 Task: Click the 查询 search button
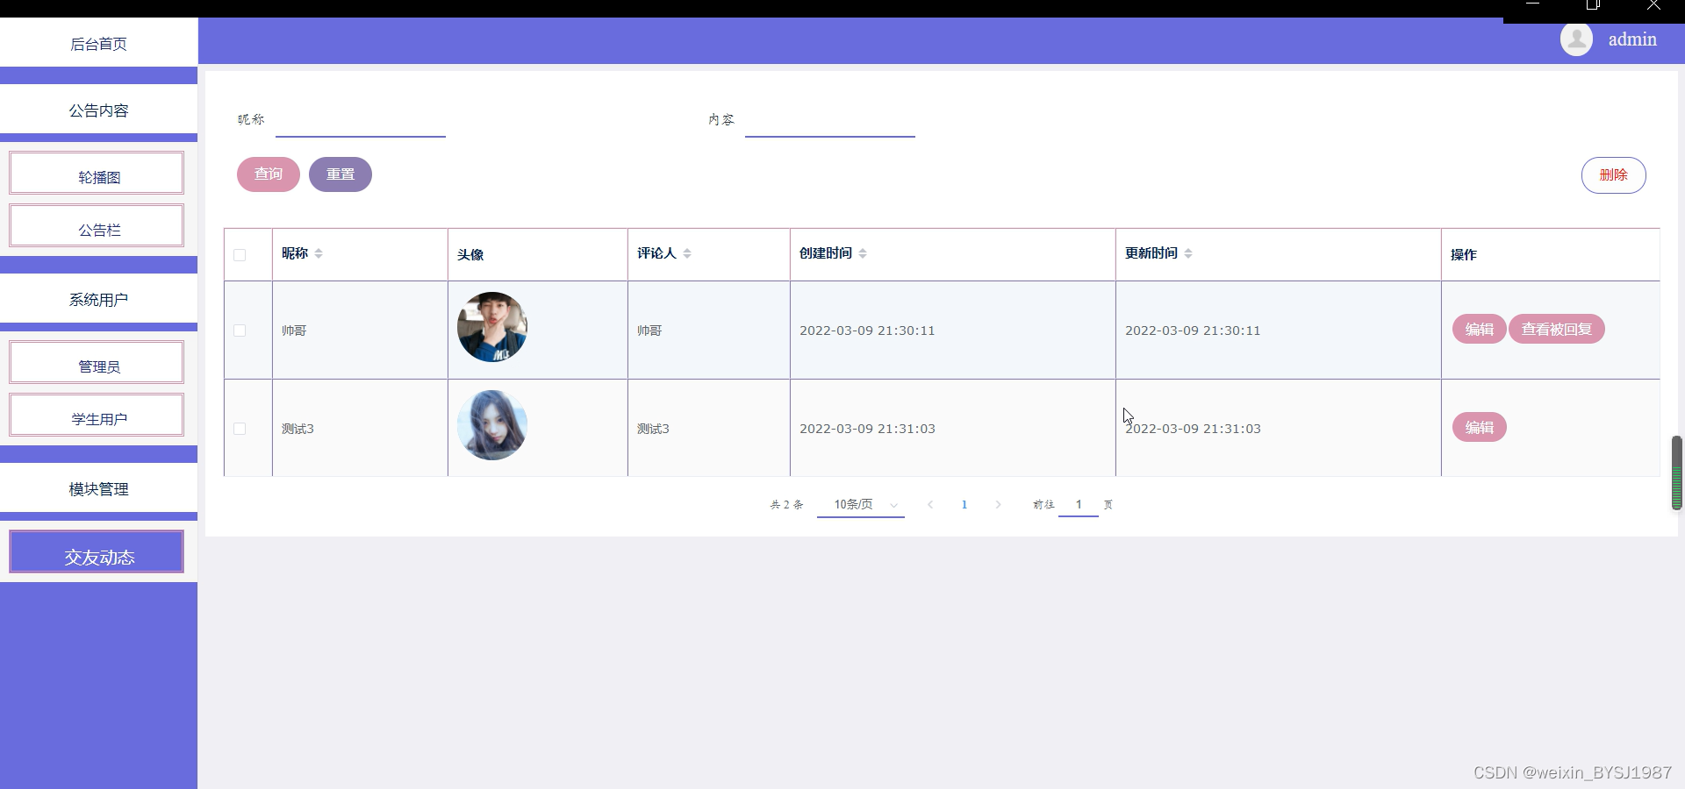coord(269,174)
